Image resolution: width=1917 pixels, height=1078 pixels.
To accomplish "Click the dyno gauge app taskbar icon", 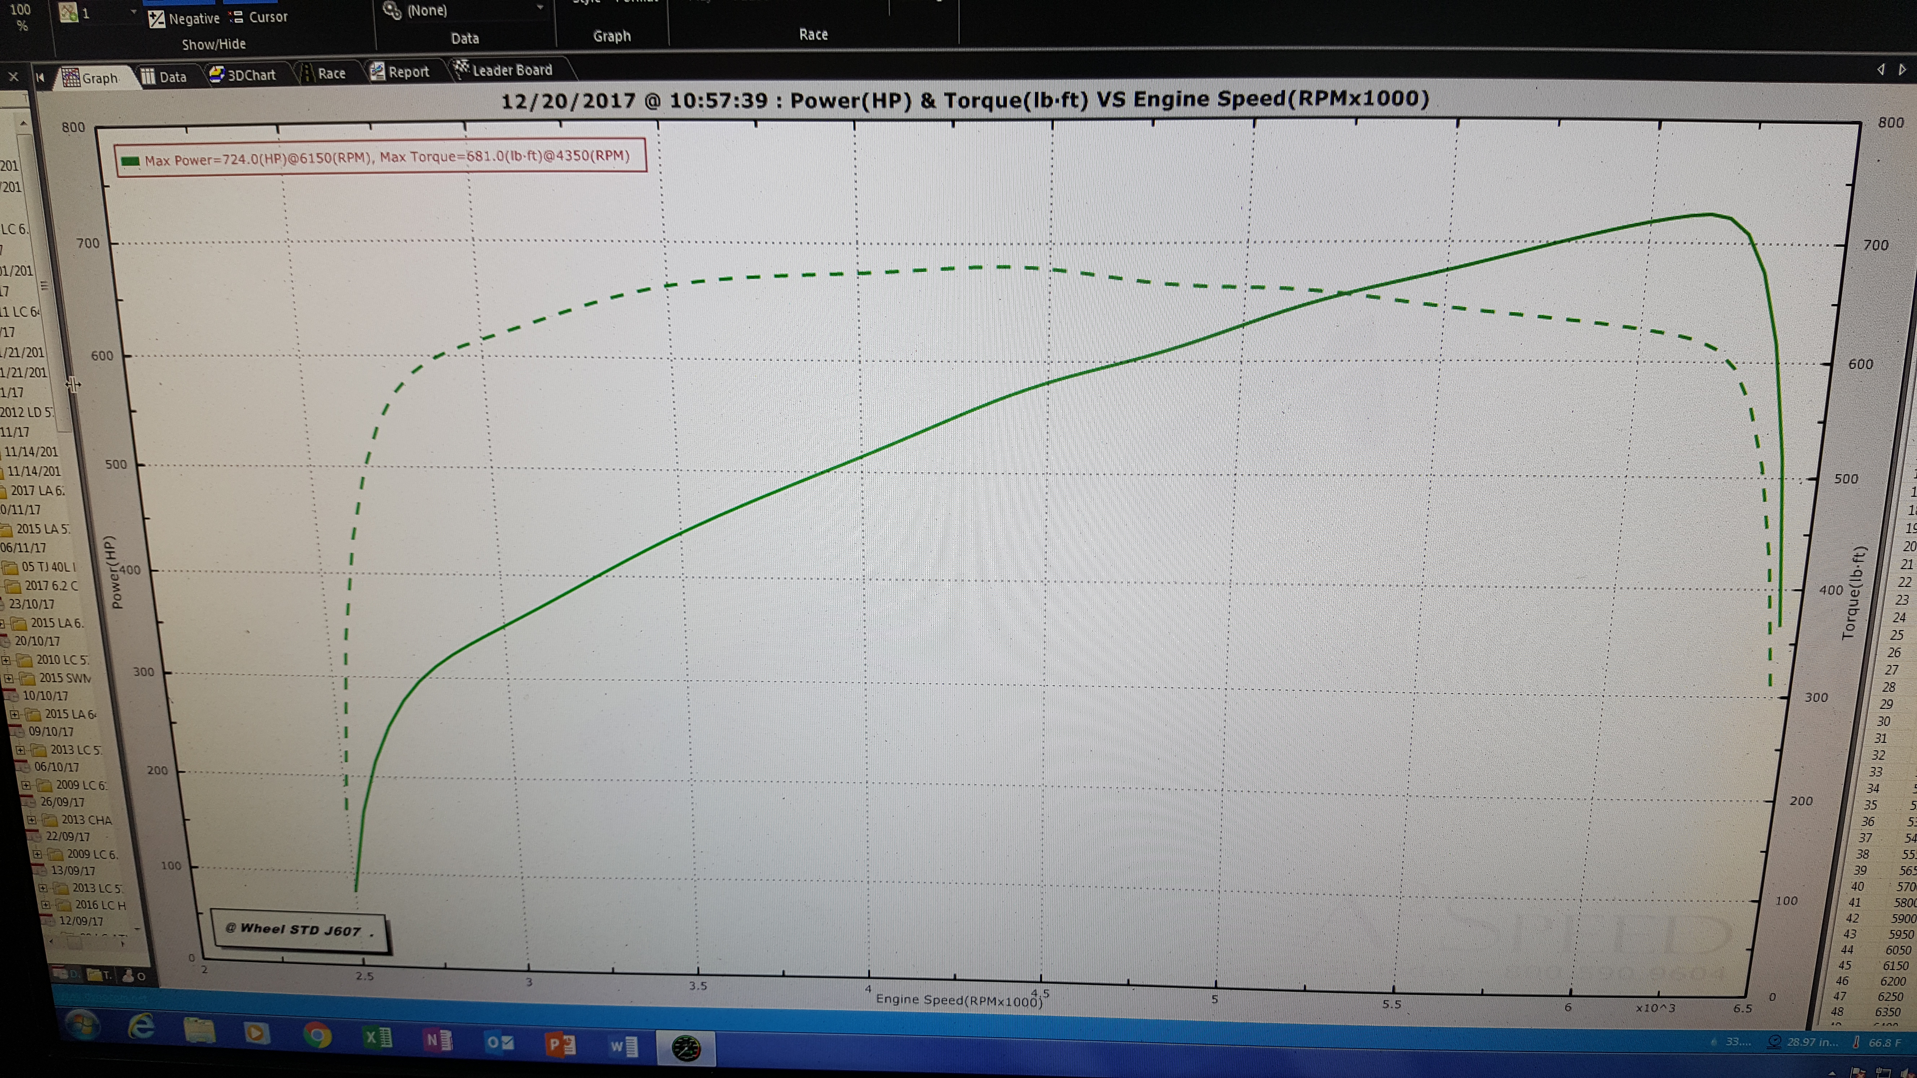I will point(686,1048).
